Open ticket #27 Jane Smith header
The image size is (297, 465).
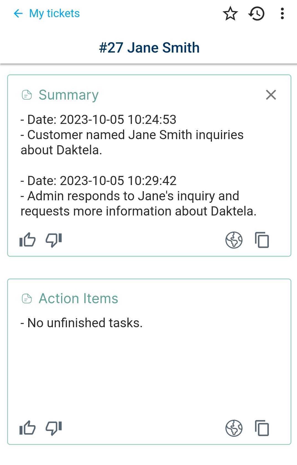pos(148,47)
